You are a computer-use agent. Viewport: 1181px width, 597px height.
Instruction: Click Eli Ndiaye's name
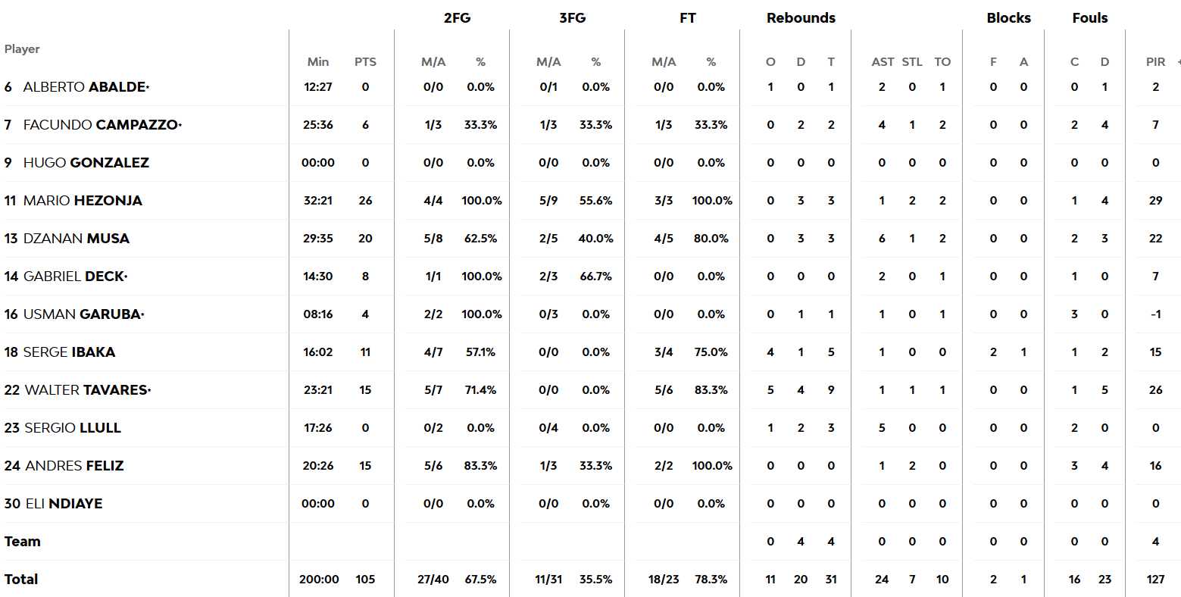click(64, 504)
